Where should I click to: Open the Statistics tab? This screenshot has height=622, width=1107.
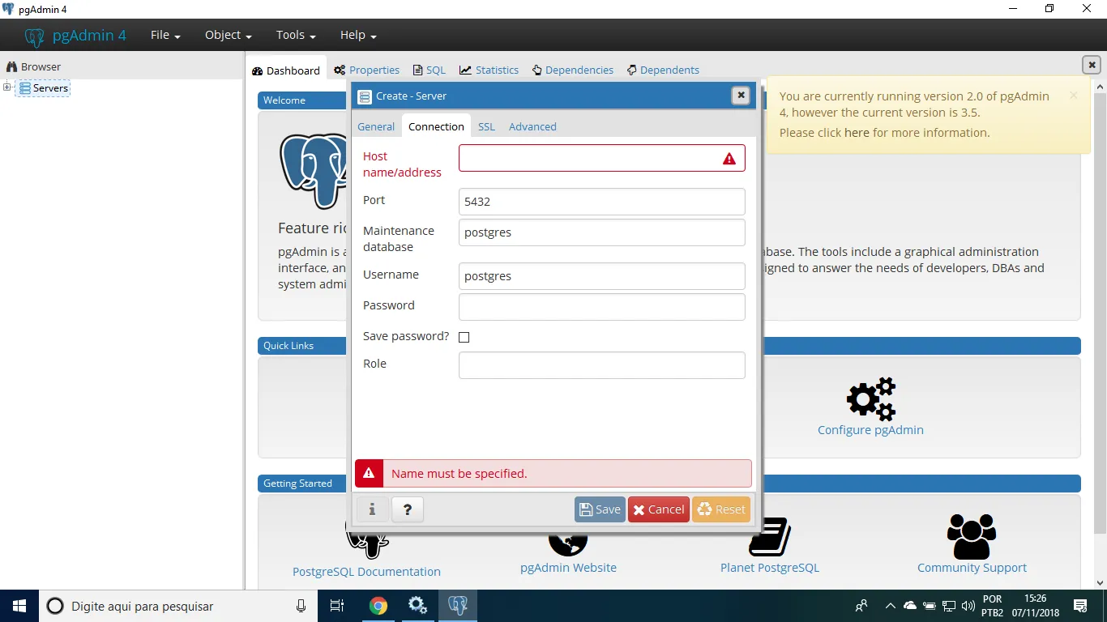tap(489, 70)
